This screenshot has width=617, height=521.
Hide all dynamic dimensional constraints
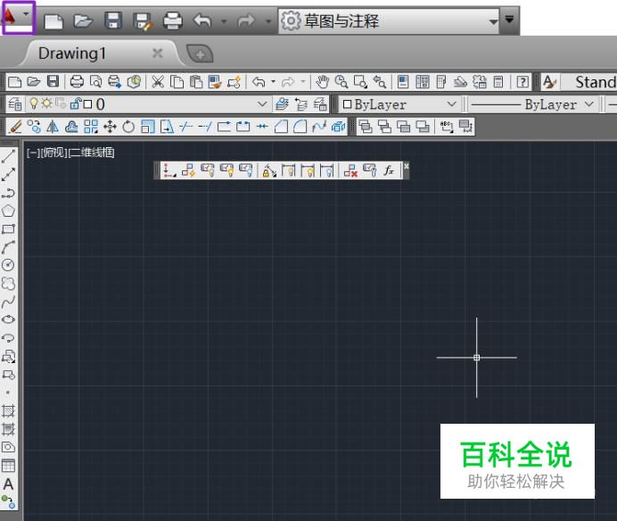(327, 170)
